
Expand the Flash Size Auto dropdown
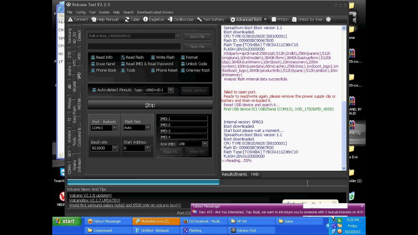(x=148, y=128)
